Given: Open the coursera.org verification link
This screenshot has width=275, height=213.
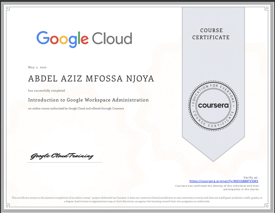Looking at the screenshot, I should coord(224,181).
